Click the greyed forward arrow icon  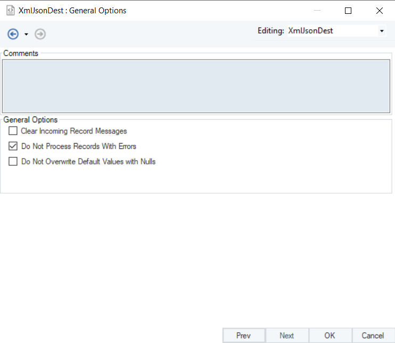pyautogui.click(x=40, y=34)
